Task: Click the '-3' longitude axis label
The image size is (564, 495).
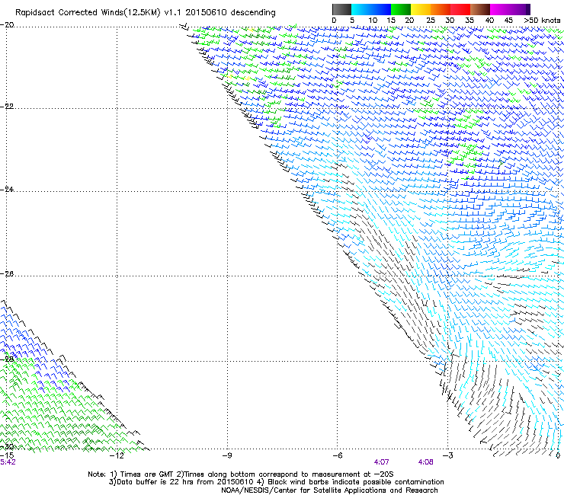Action: tap(447, 455)
